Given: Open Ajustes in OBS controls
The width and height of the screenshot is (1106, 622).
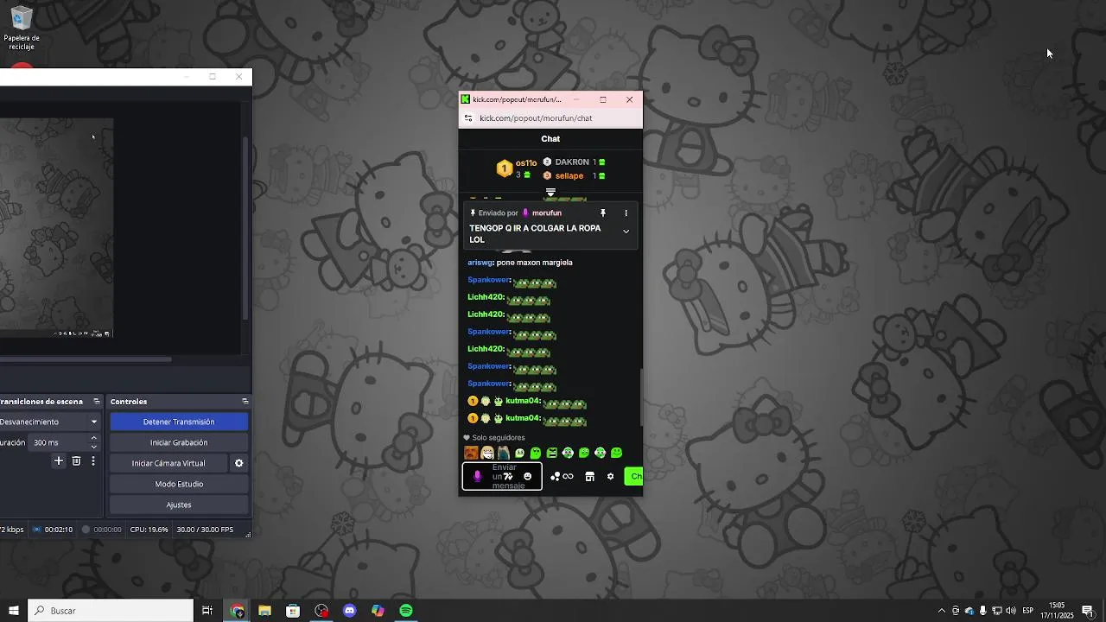Looking at the screenshot, I should pos(179,505).
